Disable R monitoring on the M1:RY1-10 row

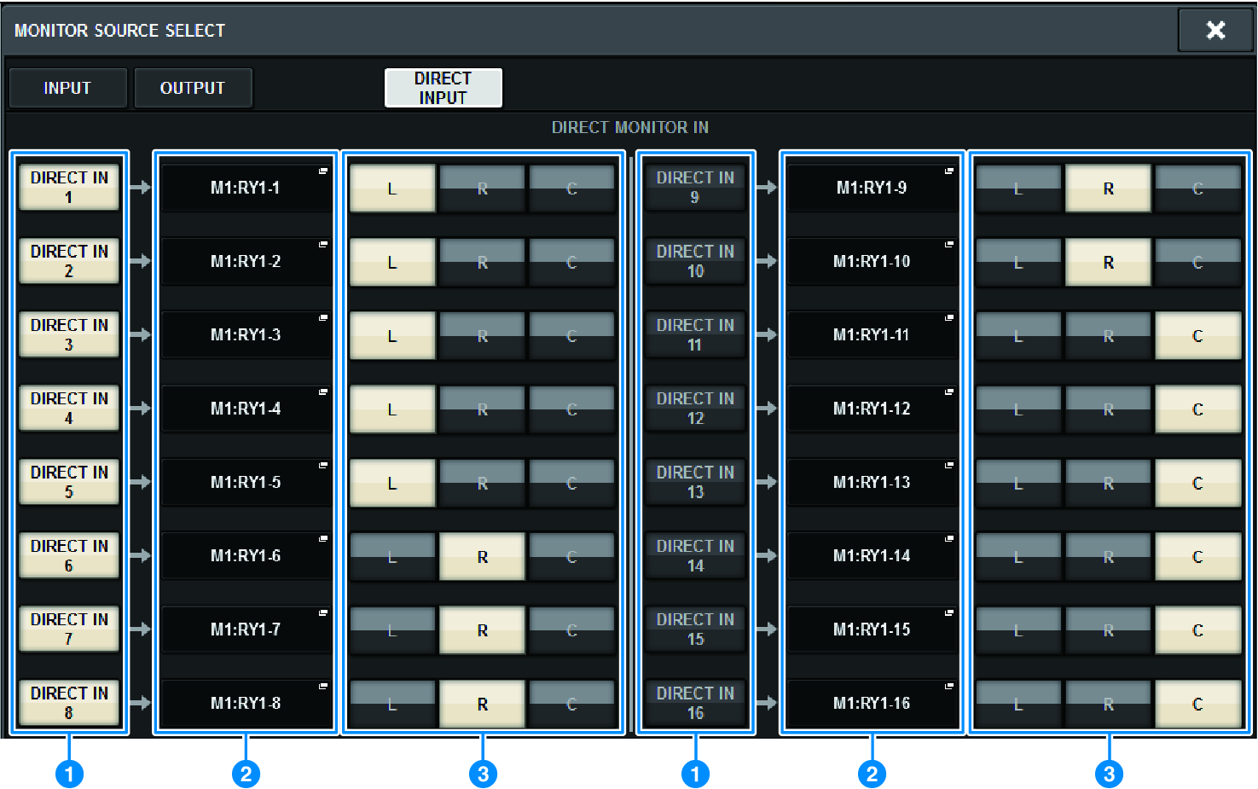[1107, 261]
